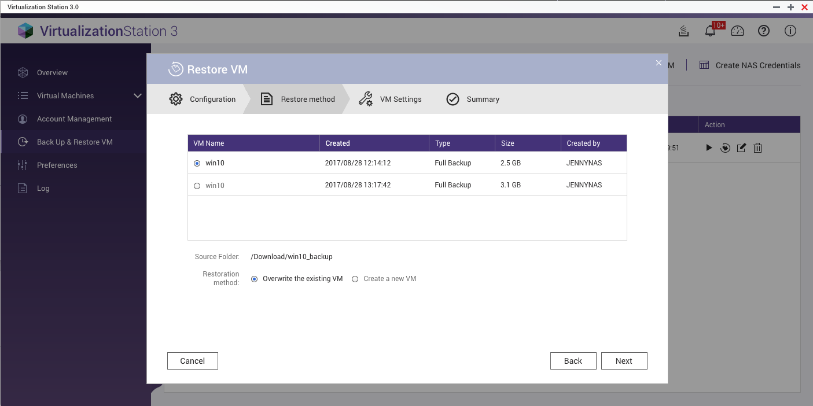
Task: Click the Created by column header
Action: tap(594, 143)
